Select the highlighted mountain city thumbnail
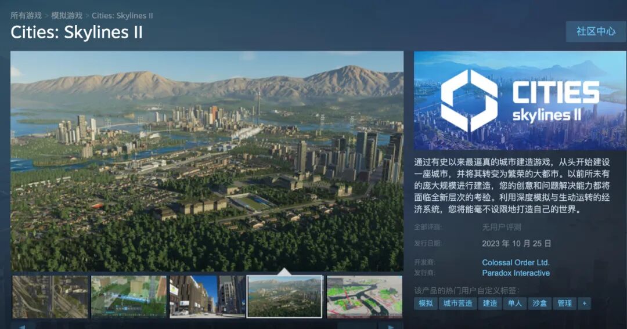This screenshot has height=329, width=627. tap(284, 297)
